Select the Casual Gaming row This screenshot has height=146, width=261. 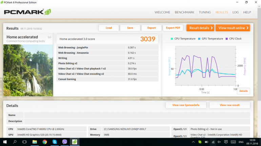point(107,79)
